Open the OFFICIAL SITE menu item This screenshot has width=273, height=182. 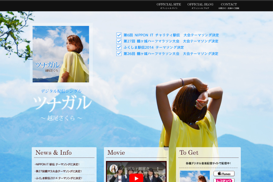[x=169, y=6]
